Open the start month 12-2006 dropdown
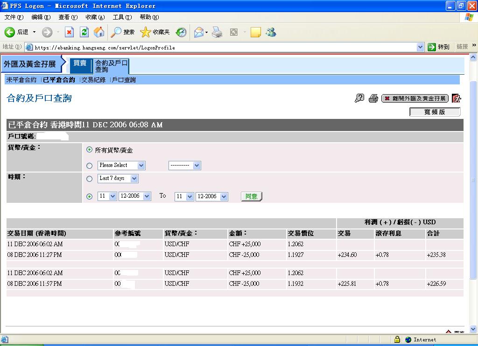Screen dimensions: 478x346 135,196
